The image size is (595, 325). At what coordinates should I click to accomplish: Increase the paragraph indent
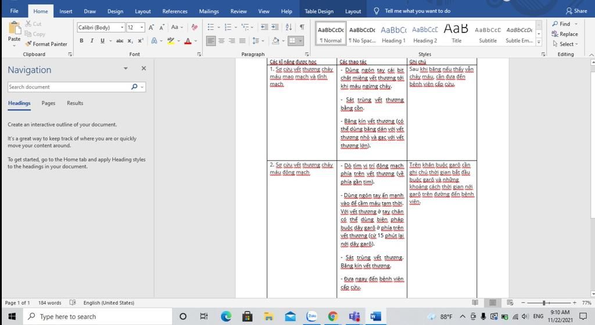(x=275, y=27)
